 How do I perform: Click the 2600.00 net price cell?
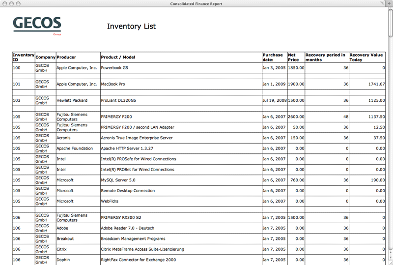coord(296,117)
